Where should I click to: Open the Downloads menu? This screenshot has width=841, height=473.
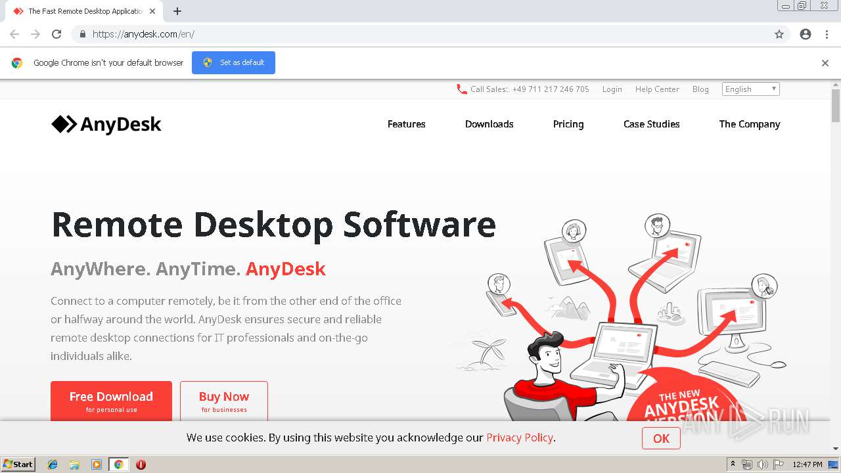[x=489, y=124]
